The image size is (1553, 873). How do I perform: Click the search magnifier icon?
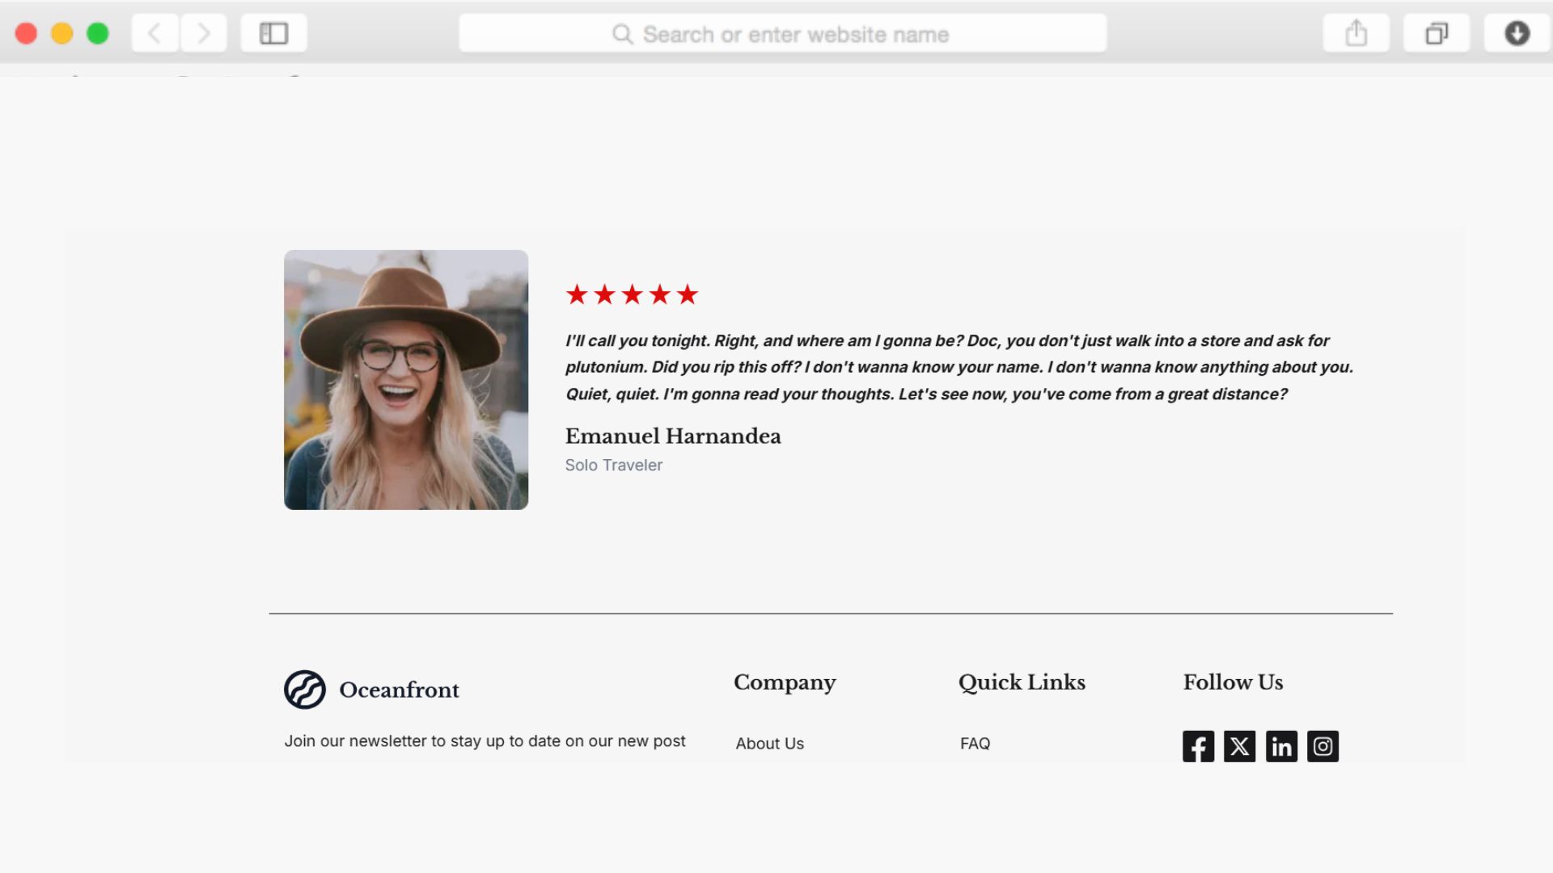click(622, 34)
